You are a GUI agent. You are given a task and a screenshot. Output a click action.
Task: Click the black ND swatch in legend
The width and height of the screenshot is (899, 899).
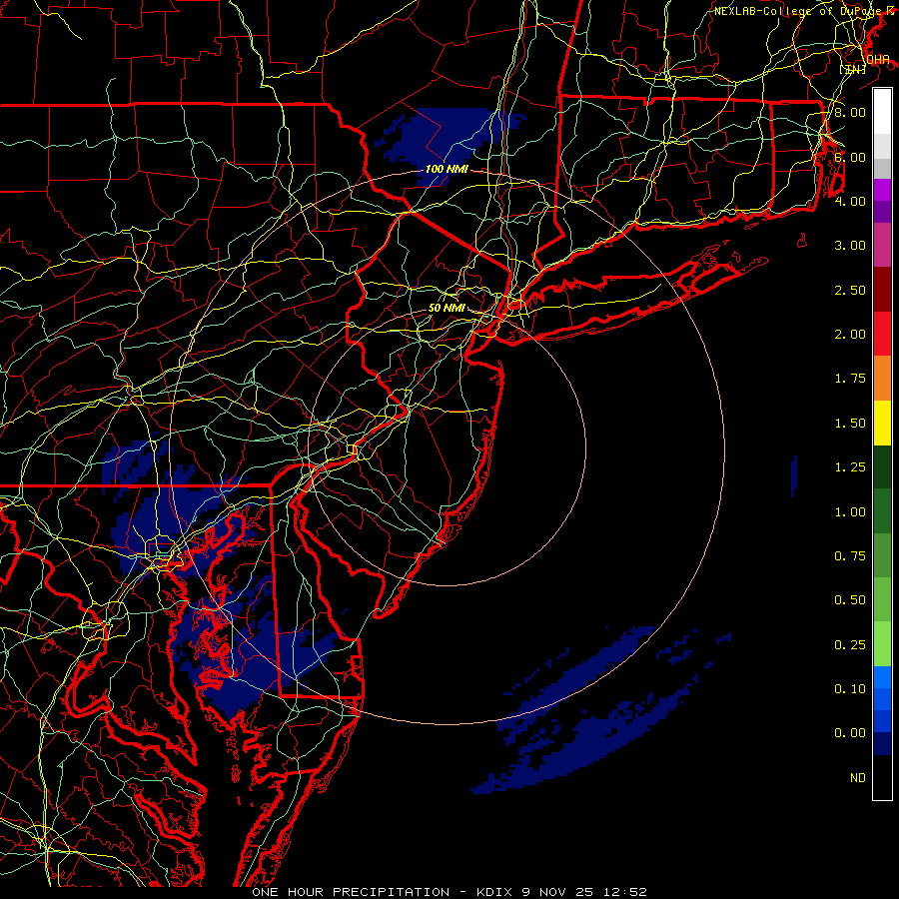(x=882, y=777)
